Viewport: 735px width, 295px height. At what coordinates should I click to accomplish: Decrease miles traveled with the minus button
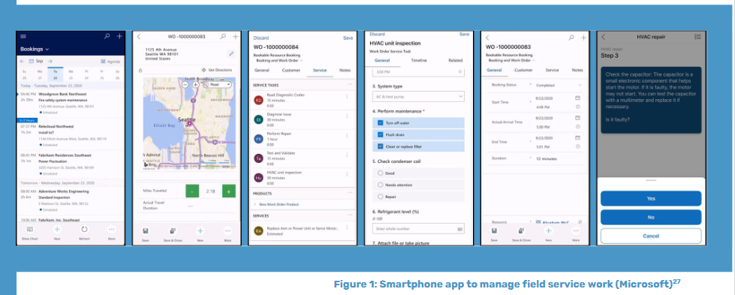(x=192, y=191)
